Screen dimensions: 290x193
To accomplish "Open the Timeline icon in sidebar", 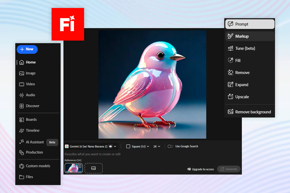I will 22,131.
